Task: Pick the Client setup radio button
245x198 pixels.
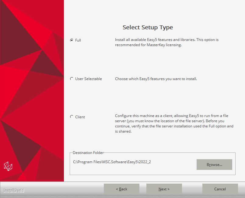Action: 72,117
